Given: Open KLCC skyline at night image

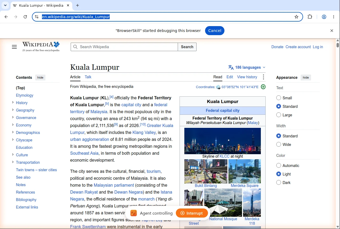Looking at the screenshot, I should point(223,141).
